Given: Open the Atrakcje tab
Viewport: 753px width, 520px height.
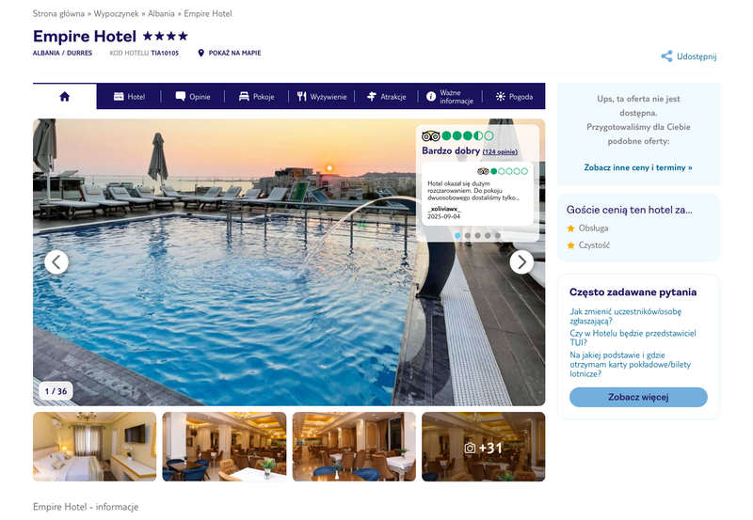Looking at the screenshot, I should [x=386, y=97].
